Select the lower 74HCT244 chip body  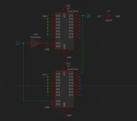pos(64,89)
